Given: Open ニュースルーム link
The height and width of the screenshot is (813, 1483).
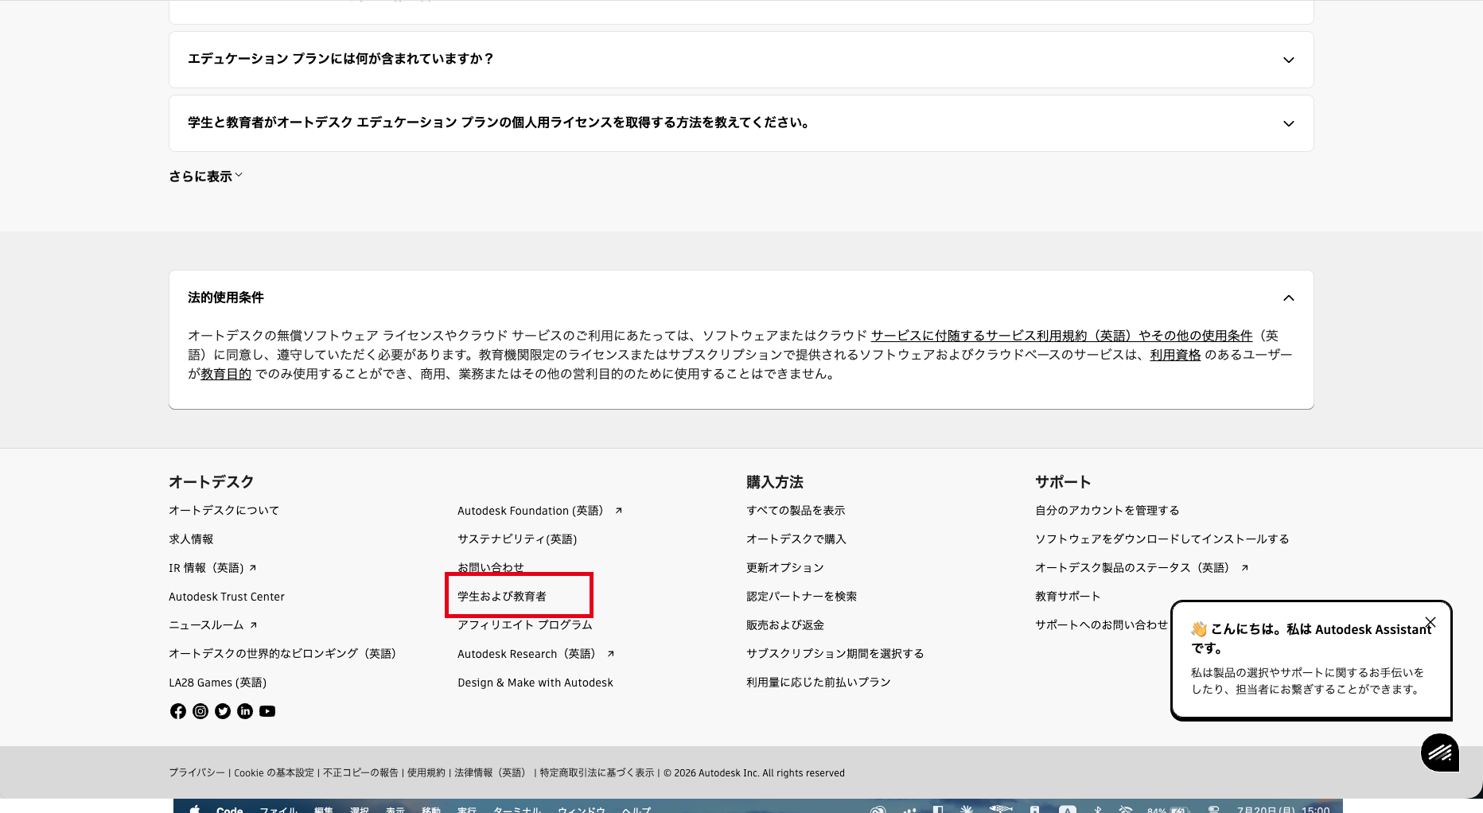Looking at the screenshot, I should point(212,625).
